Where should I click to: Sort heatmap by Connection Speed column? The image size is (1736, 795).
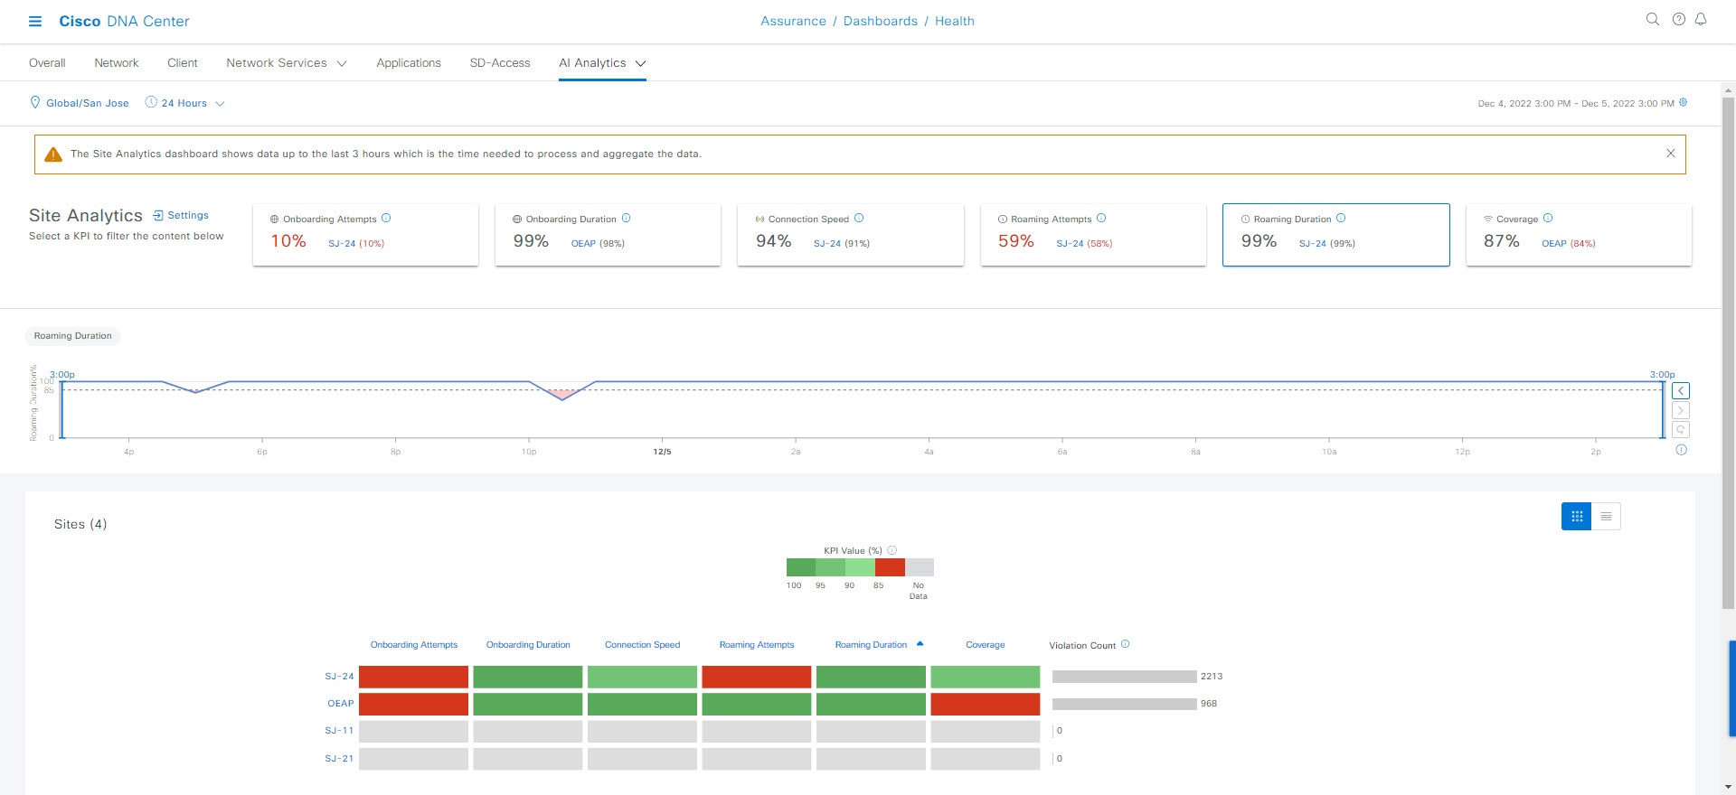click(x=642, y=644)
